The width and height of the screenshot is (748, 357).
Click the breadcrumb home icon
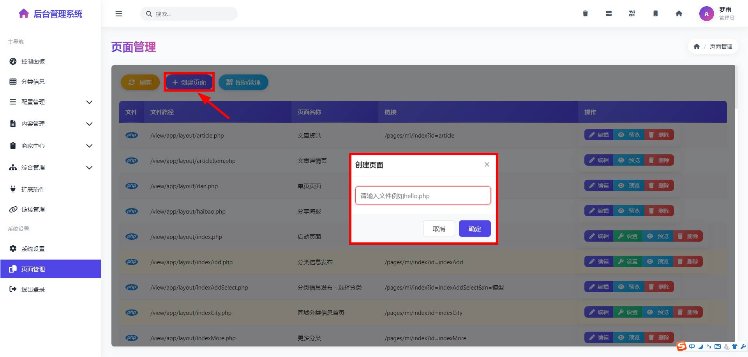pyautogui.click(x=697, y=46)
